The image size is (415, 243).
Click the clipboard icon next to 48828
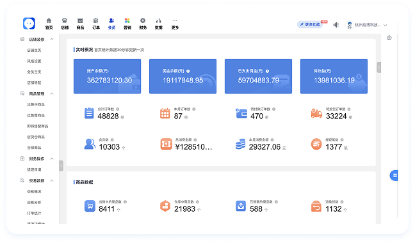(89, 113)
